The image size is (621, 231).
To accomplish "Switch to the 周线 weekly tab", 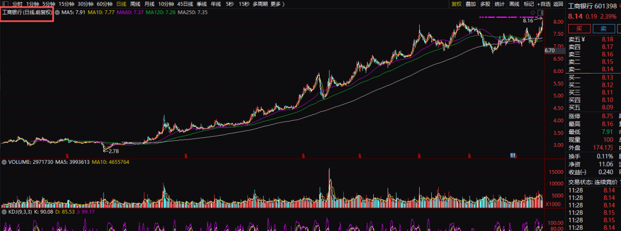I will pos(136,5).
